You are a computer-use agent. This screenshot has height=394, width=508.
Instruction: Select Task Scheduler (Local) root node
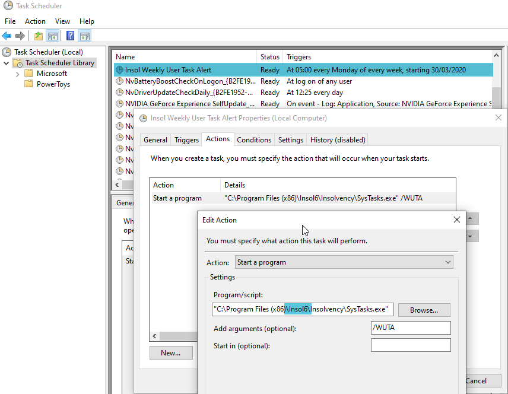point(48,52)
